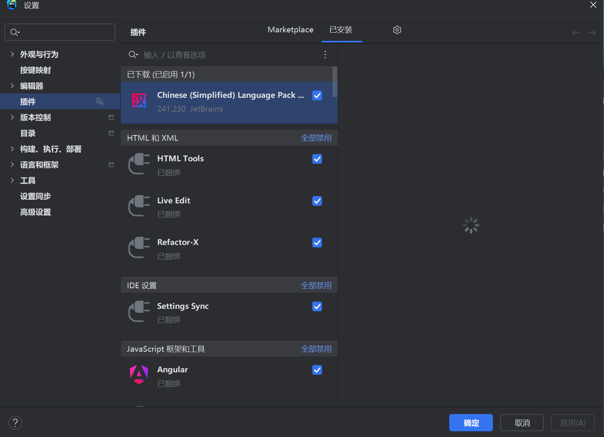Image resolution: width=604 pixels, height=437 pixels.
Task: Click the Live Edit plug icon
Action: (x=139, y=206)
